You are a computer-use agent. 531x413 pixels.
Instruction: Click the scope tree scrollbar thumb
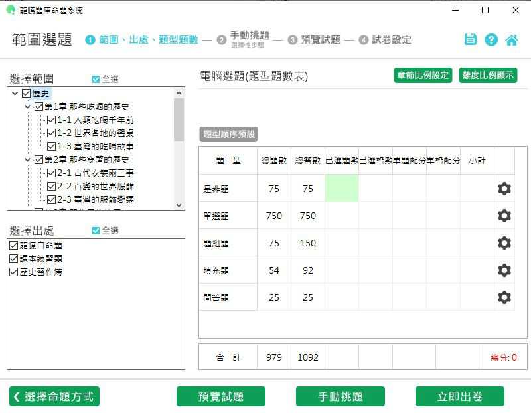[179, 120]
